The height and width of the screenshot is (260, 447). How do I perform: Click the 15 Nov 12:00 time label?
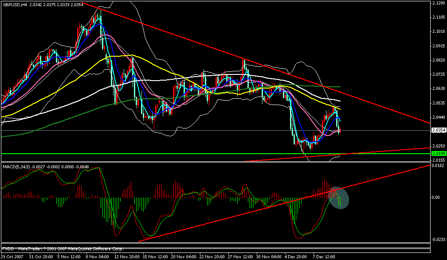pyautogui.click(x=154, y=256)
